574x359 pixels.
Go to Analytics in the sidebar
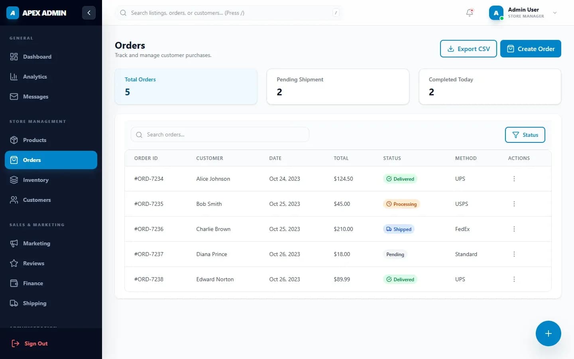pos(51,77)
